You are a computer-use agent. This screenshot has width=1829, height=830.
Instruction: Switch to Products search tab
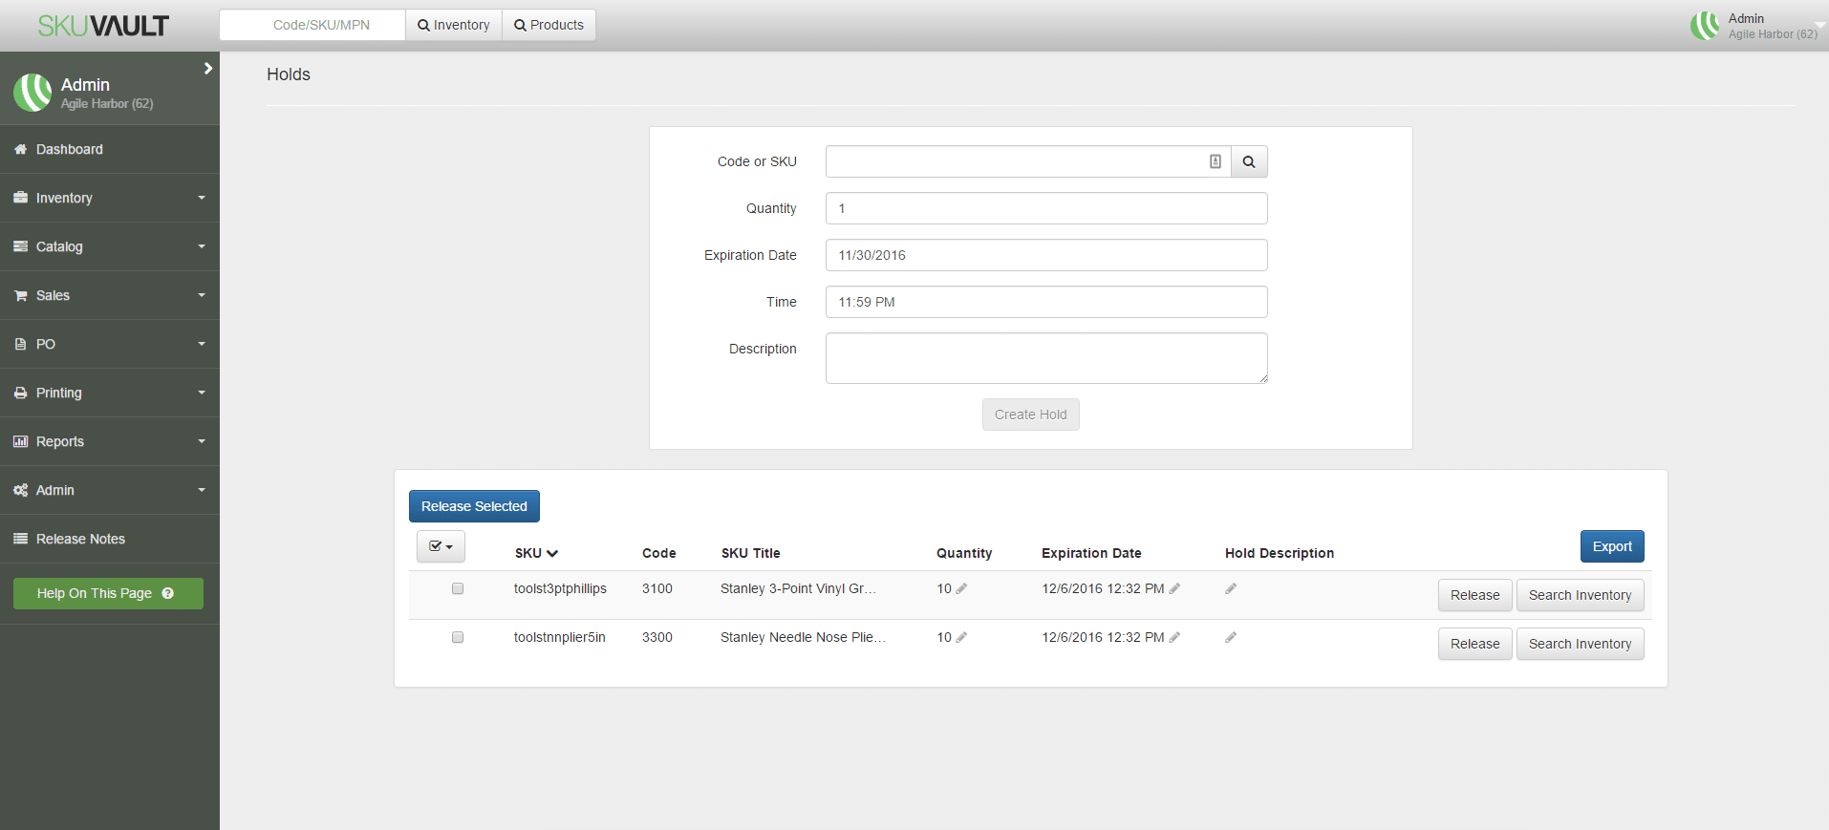point(549,25)
